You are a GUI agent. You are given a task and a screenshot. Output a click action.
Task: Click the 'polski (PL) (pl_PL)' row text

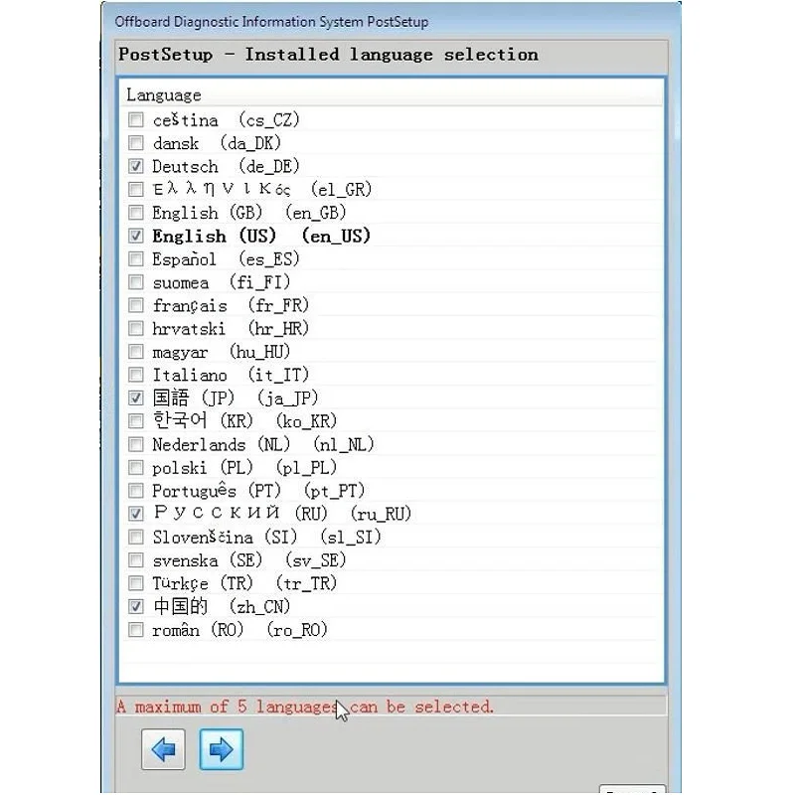pos(244,468)
